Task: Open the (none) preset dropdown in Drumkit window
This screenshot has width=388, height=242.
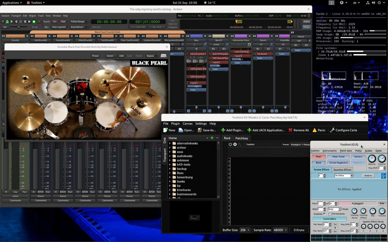Action: pos(111,56)
